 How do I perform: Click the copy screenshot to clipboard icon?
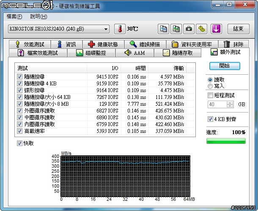click(x=176, y=29)
